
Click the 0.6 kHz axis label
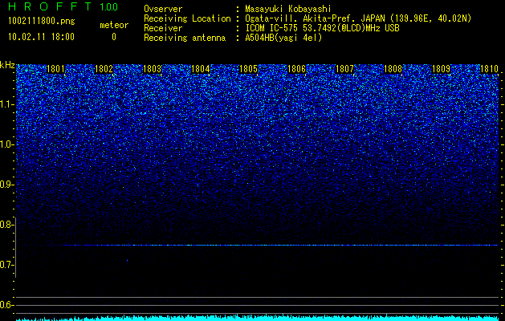6,305
